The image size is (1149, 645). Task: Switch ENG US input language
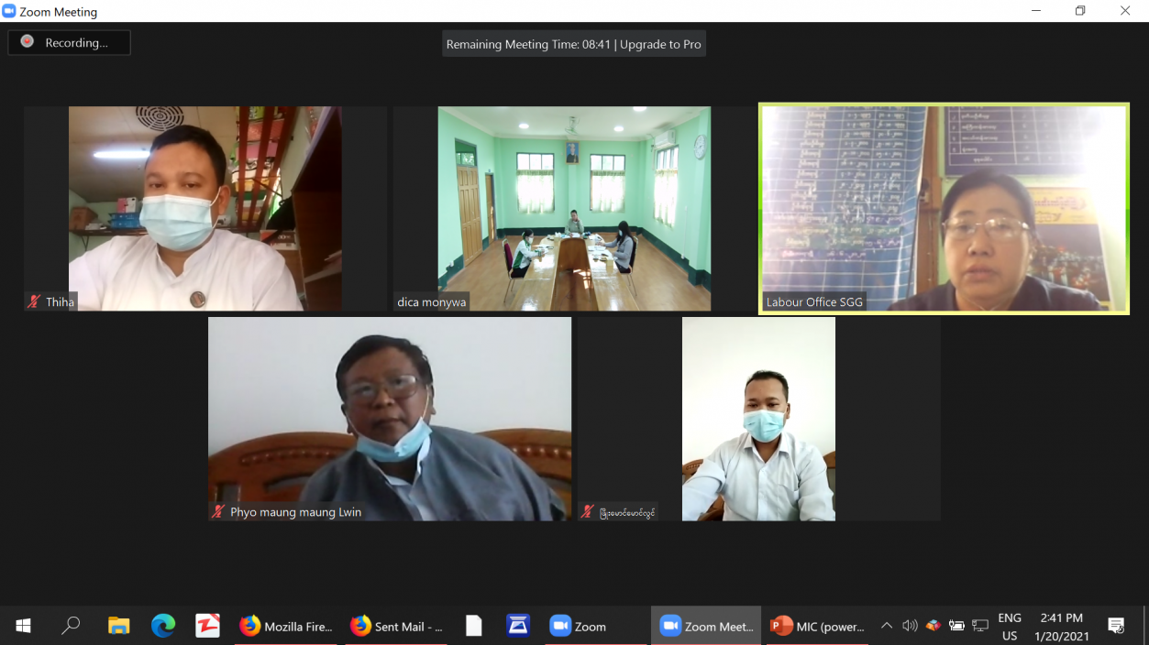1009,627
